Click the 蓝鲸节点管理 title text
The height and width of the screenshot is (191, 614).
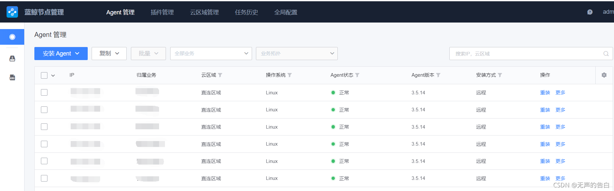point(44,12)
